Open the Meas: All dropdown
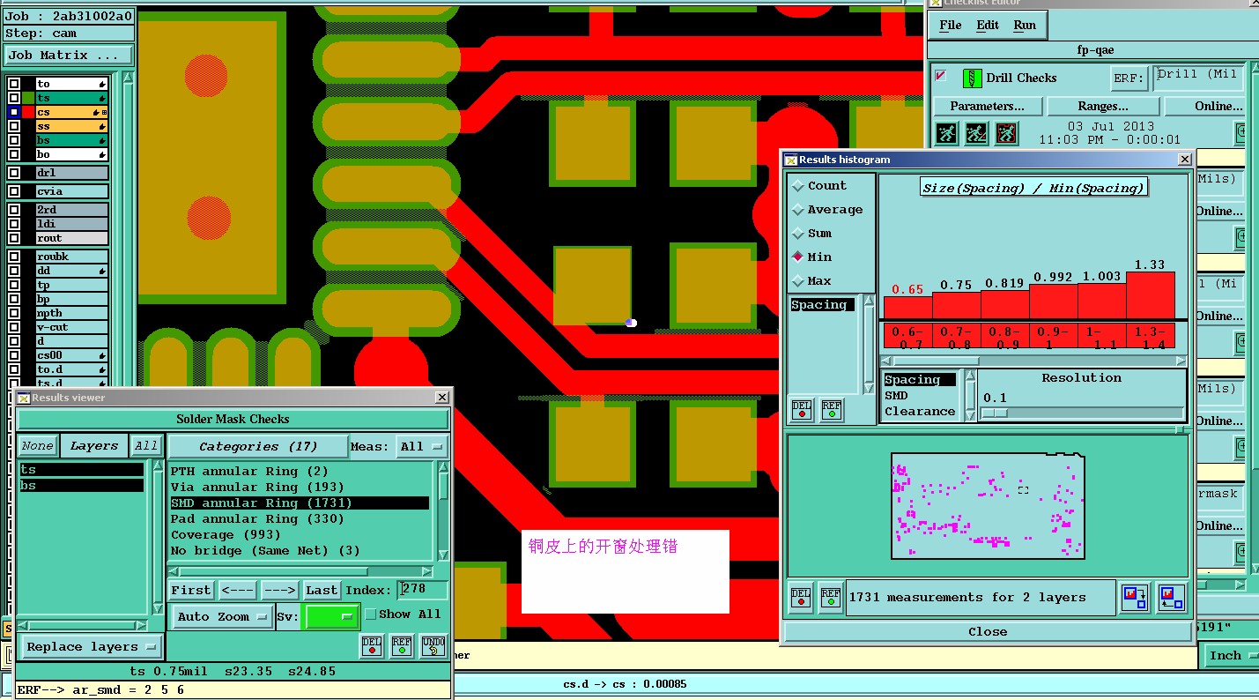 (422, 446)
